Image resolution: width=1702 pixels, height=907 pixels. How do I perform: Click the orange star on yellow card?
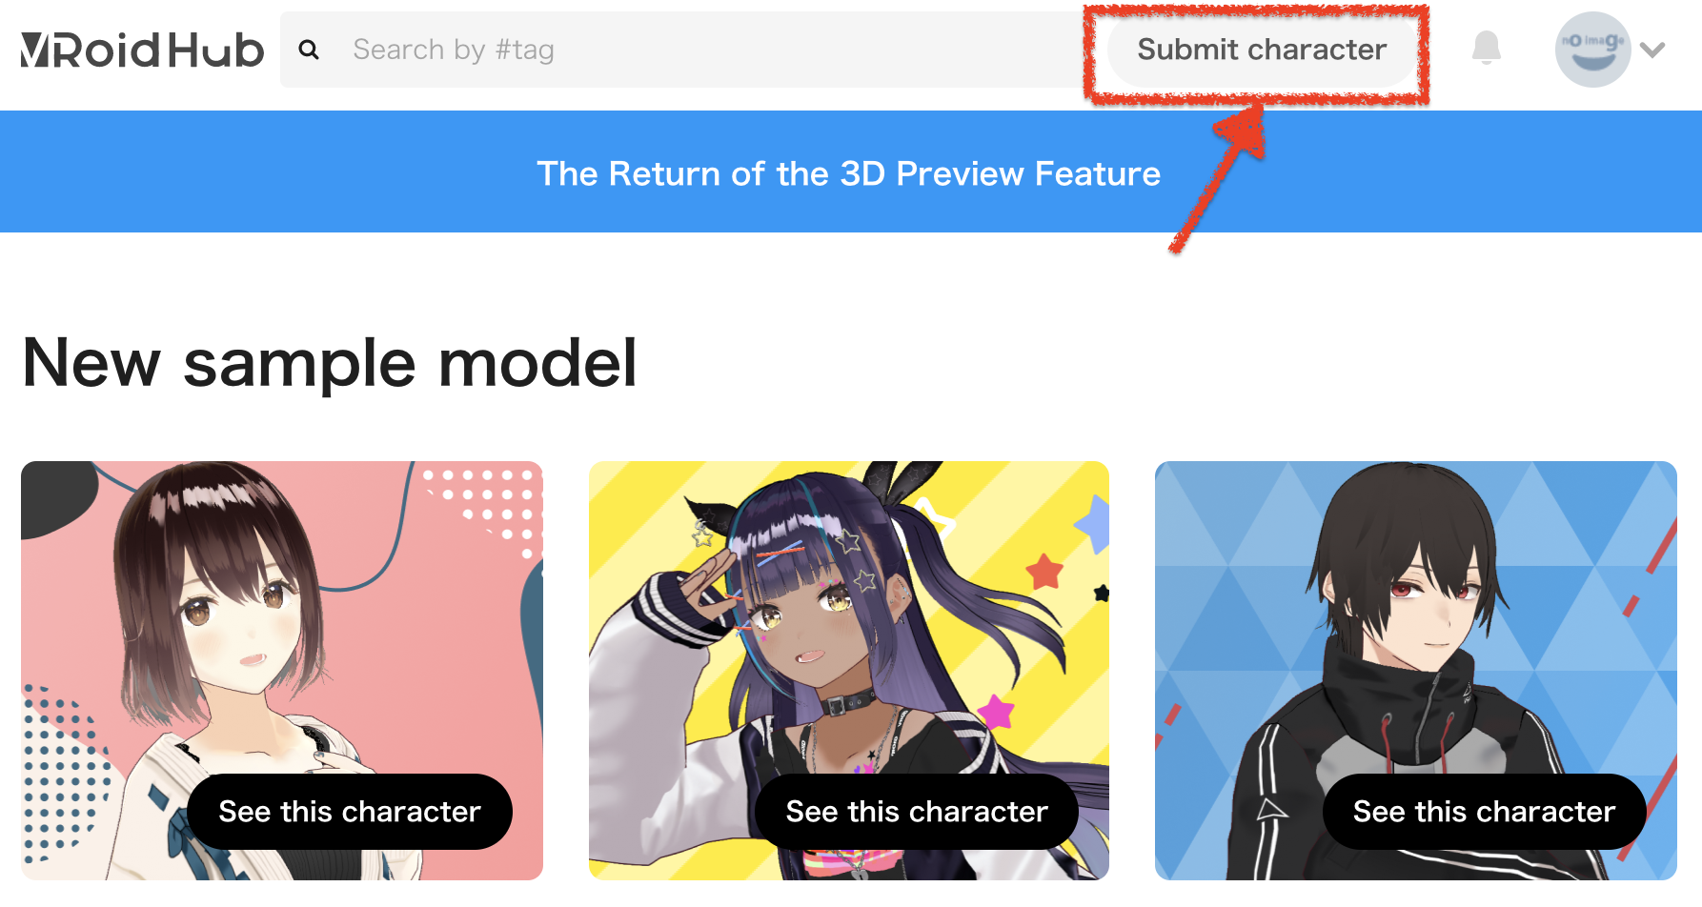[1044, 571]
